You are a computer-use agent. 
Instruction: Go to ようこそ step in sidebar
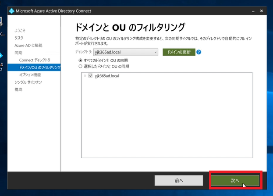pos(20,31)
